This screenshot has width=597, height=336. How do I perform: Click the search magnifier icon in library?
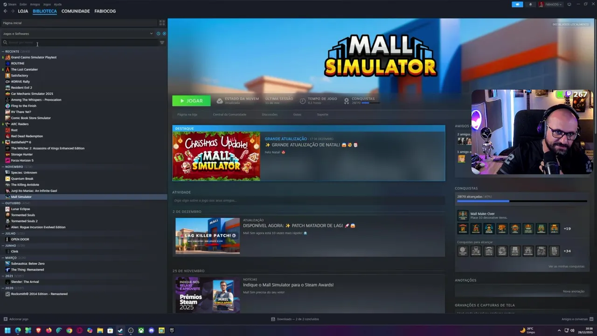point(5,42)
